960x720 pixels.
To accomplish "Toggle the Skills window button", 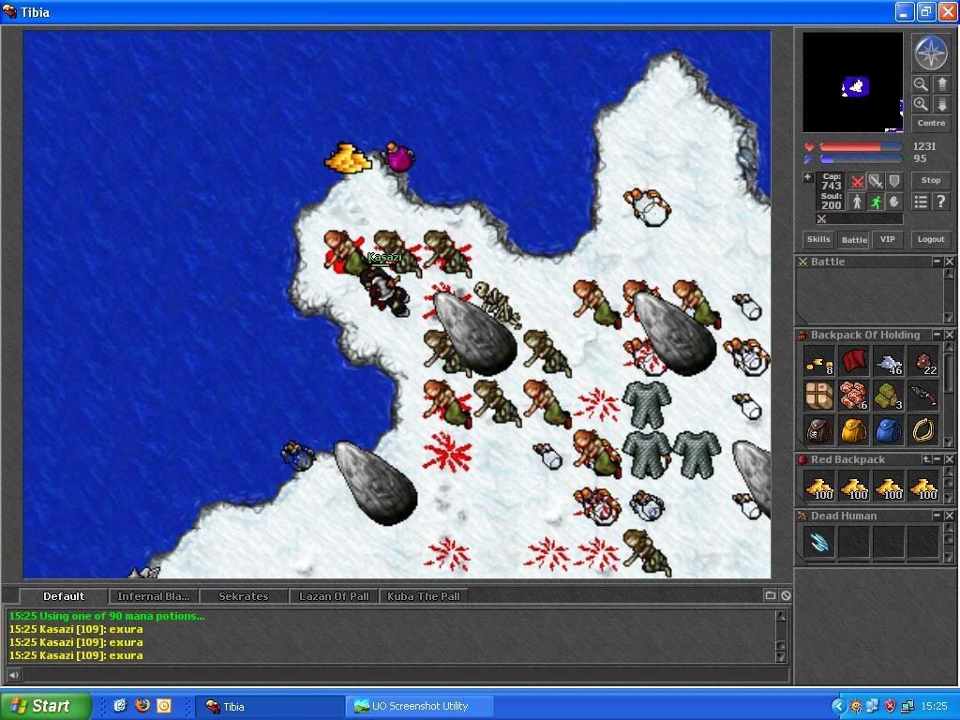I will coord(818,239).
